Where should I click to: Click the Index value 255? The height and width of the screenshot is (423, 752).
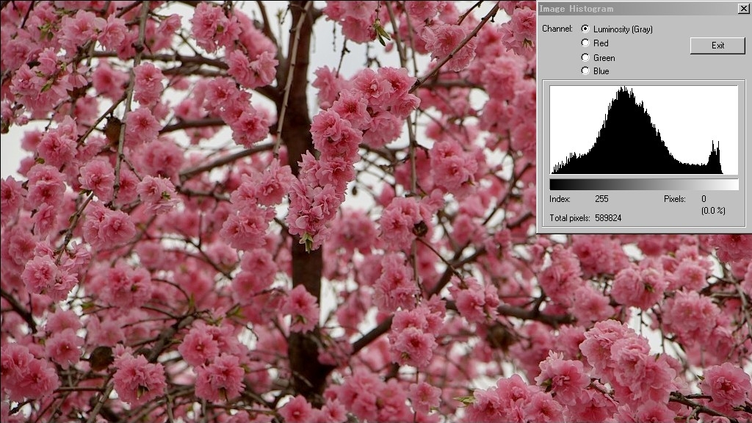pos(601,199)
